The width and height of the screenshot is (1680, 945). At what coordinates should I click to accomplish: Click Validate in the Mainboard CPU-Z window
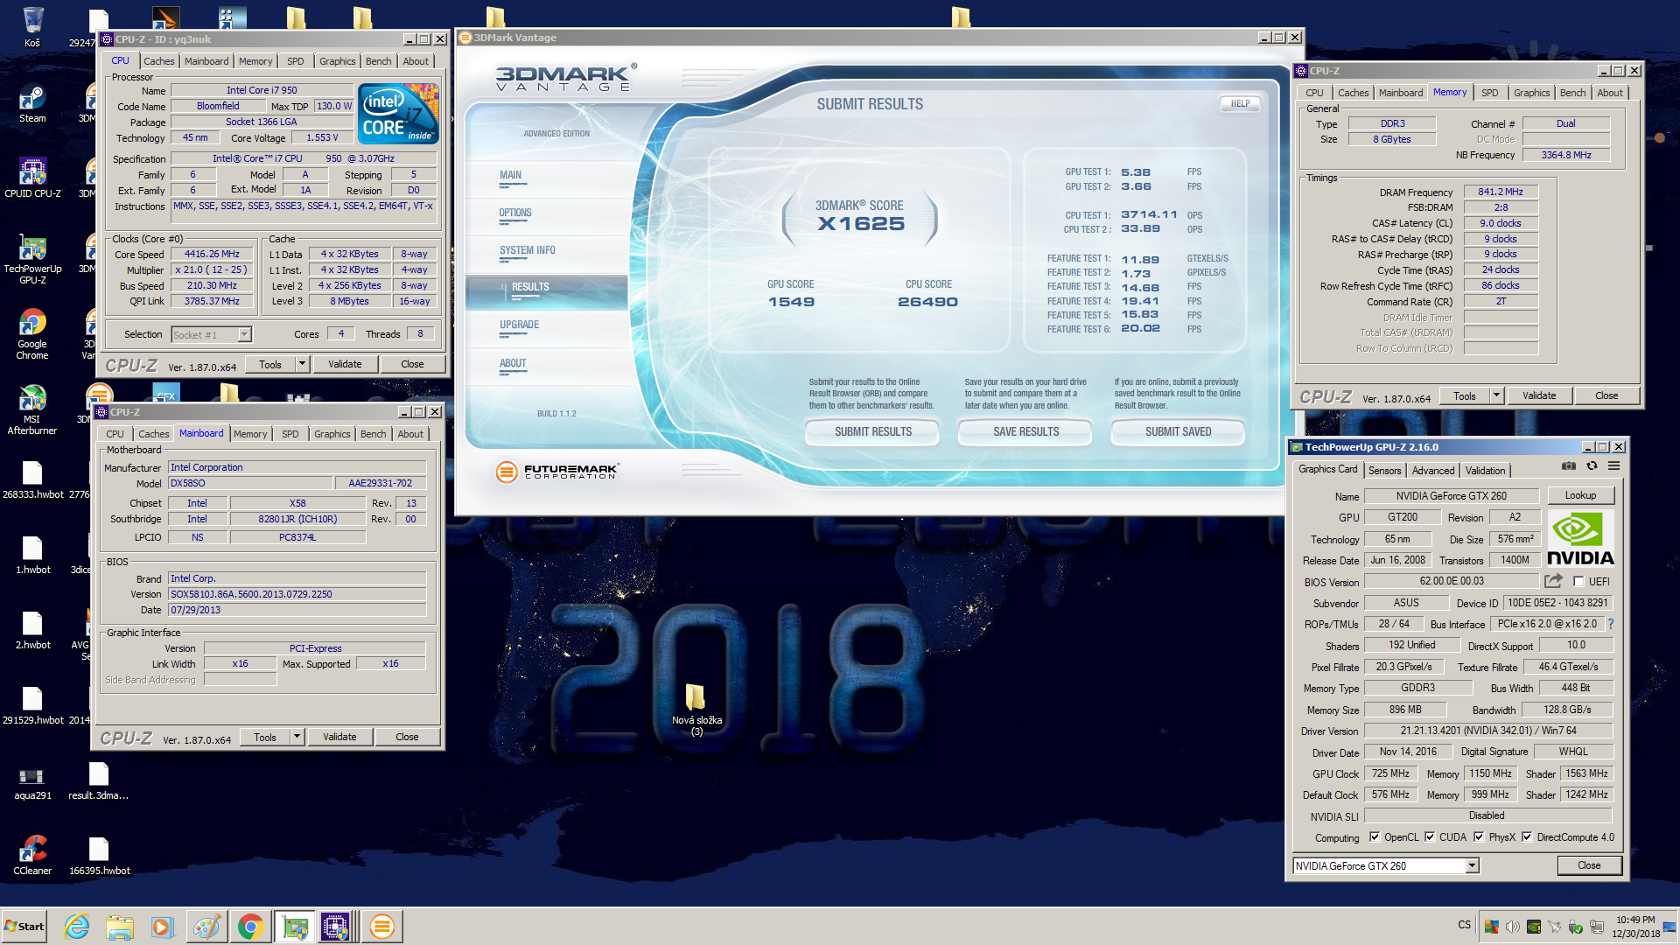(339, 737)
